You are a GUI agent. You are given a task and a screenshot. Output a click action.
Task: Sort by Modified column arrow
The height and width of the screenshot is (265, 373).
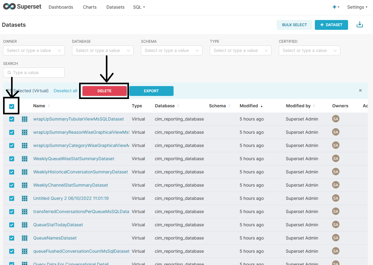click(x=262, y=106)
